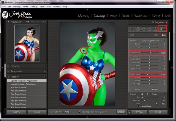Image resolution: width=176 pixels, height=121 pixels.
Task: Open Navigator zoom ratio dropdown arrows
Action: coord(46,22)
